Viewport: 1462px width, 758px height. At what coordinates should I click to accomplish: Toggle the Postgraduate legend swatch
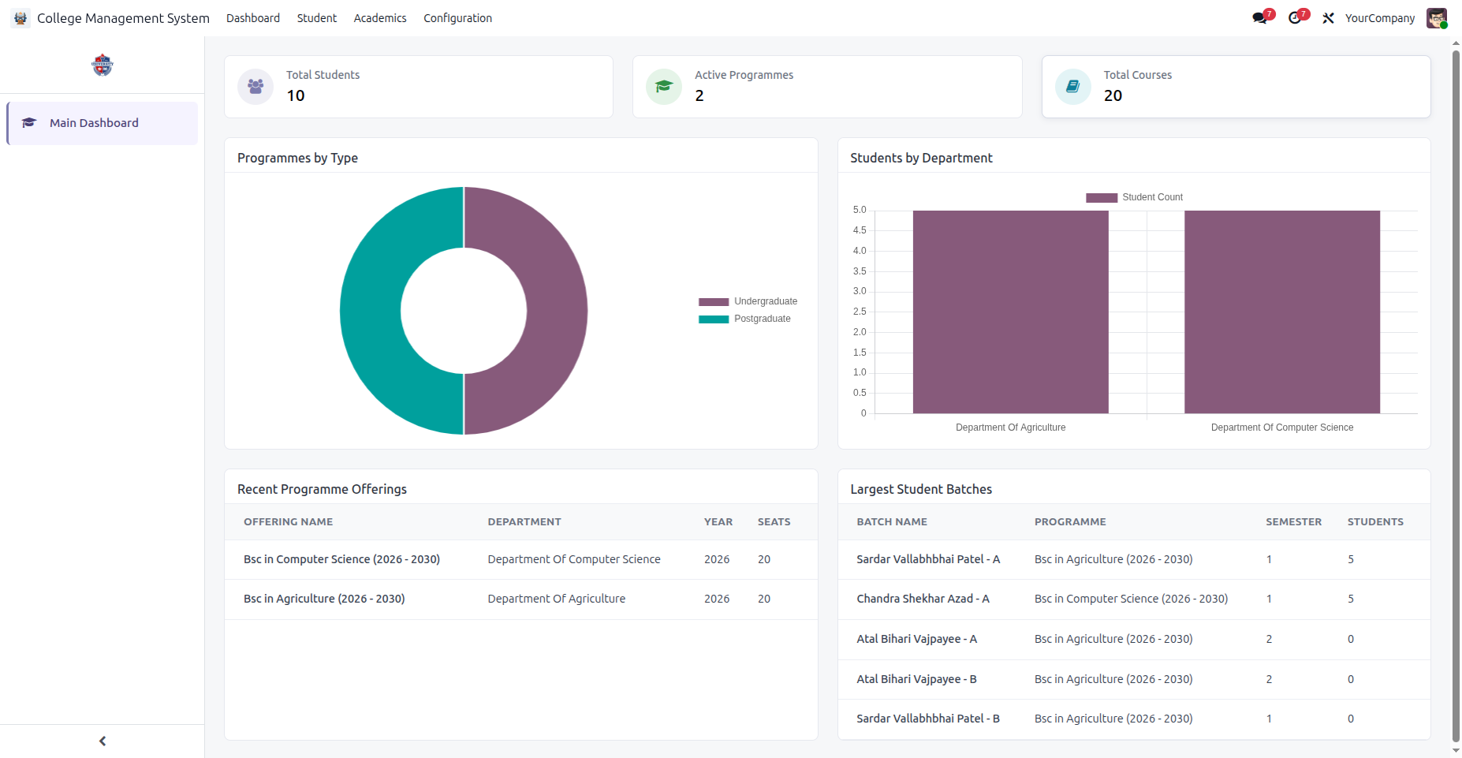714,319
